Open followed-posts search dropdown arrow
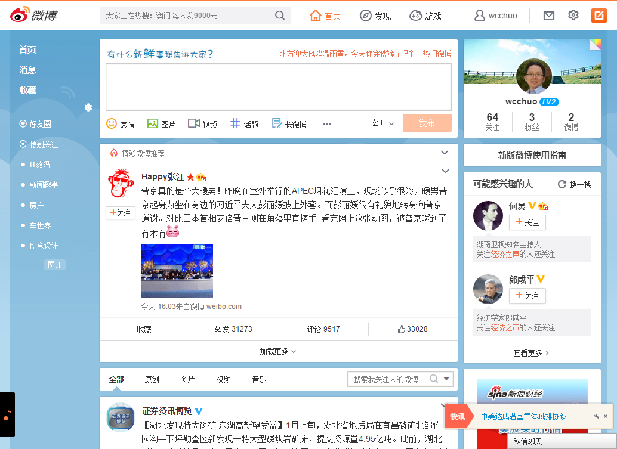This screenshot has width=617, height=449. [446, 379]
